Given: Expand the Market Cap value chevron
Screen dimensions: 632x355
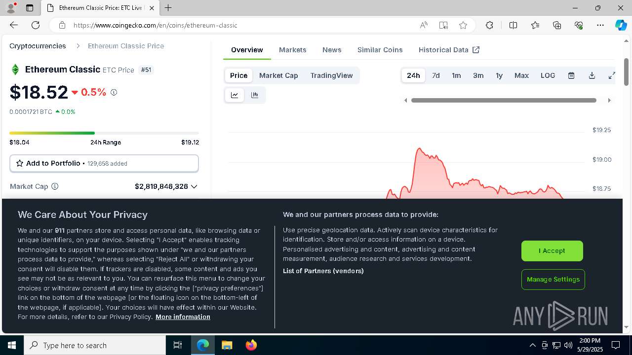Looking at the screenshot, I should coord(194,186).
